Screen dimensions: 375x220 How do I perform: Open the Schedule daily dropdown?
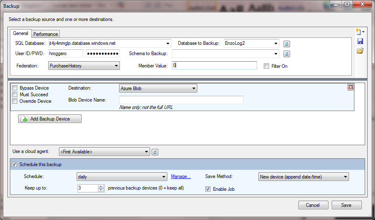(x=122, y=177)
